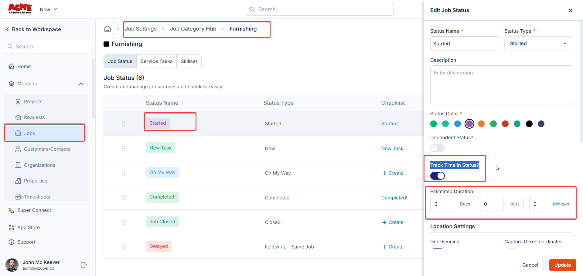The image size is (583, 276).
Task: Click the Started status badge in the table
Action: tap(158, 123)
